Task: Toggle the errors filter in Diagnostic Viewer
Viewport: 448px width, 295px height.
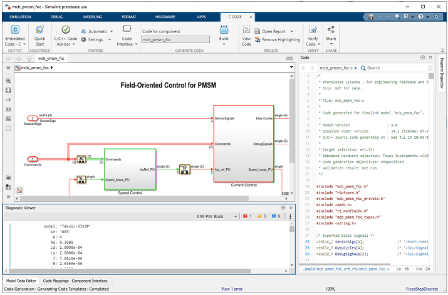Action: point(247,216)
